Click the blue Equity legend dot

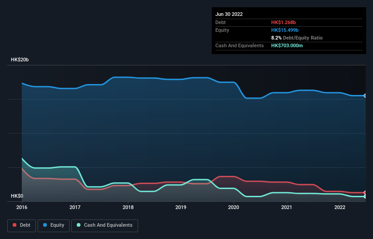(45, 225)
